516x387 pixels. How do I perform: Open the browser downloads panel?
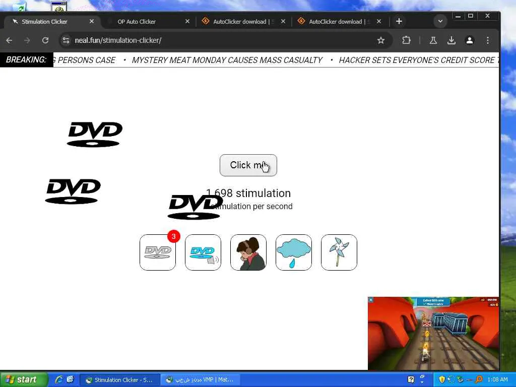tap(451, 40)
